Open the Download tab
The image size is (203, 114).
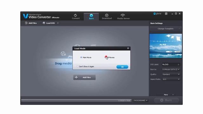tap(107, 17)
